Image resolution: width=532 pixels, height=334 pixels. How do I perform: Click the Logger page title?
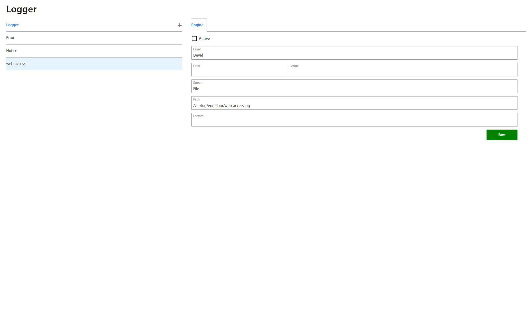point(21,9)
